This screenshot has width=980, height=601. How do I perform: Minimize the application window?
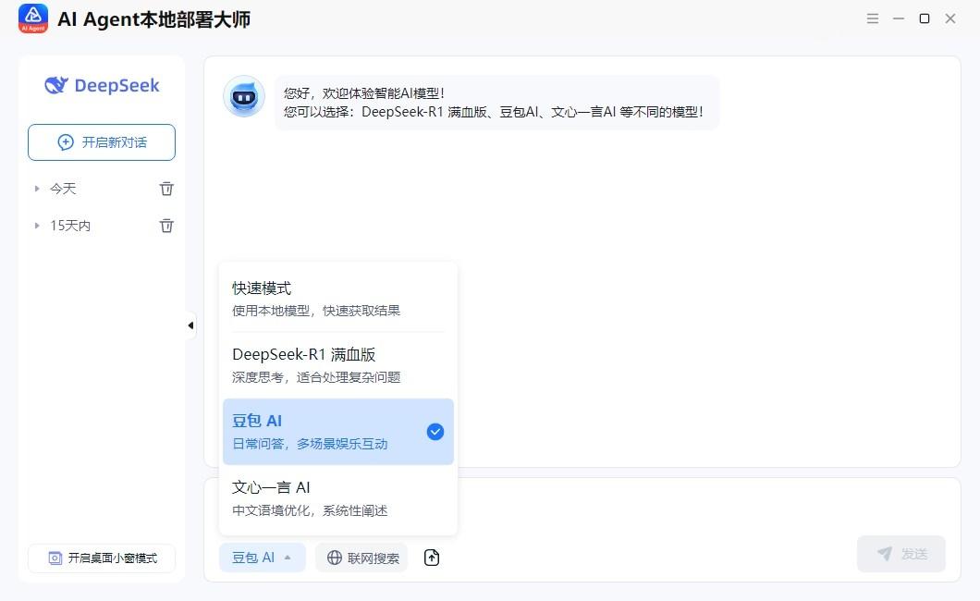[899, 18]
